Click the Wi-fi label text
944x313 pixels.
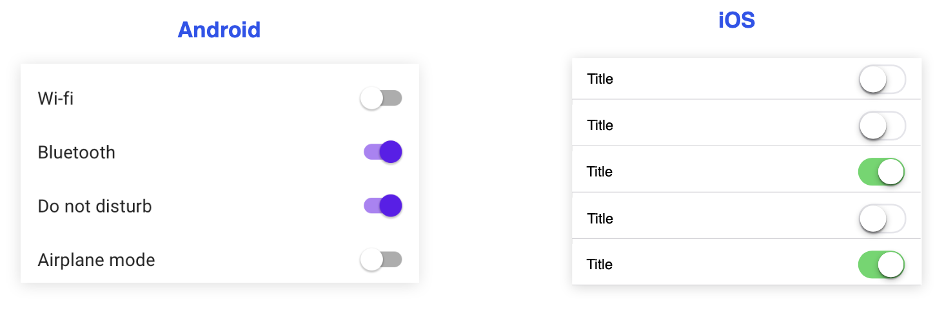click(x=55, y=99)
